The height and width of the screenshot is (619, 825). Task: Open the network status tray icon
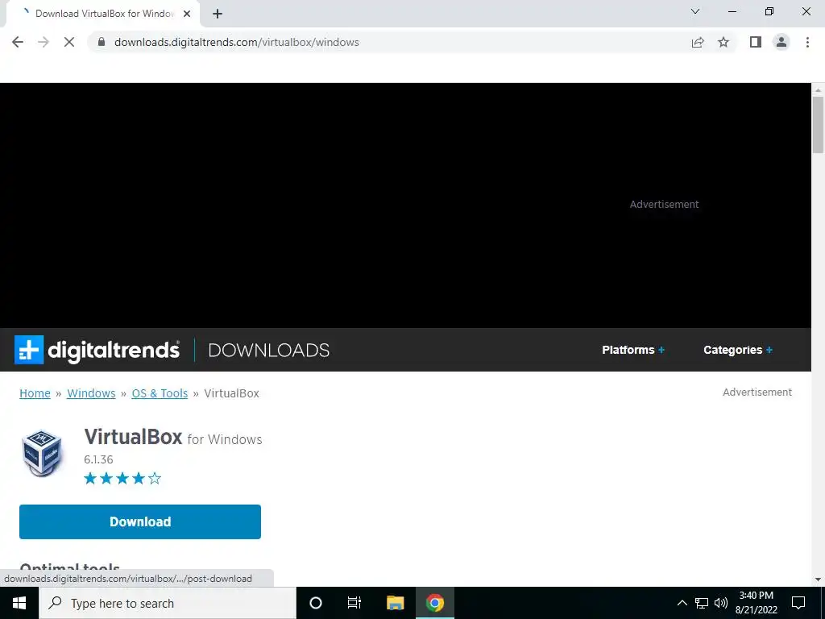tap(702, 603)
